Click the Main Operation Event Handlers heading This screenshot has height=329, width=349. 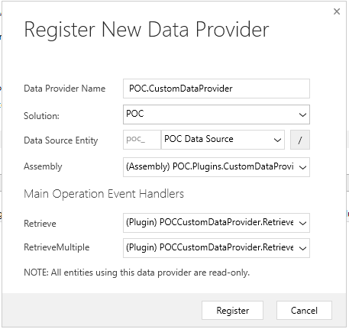(x=104, y=194)
